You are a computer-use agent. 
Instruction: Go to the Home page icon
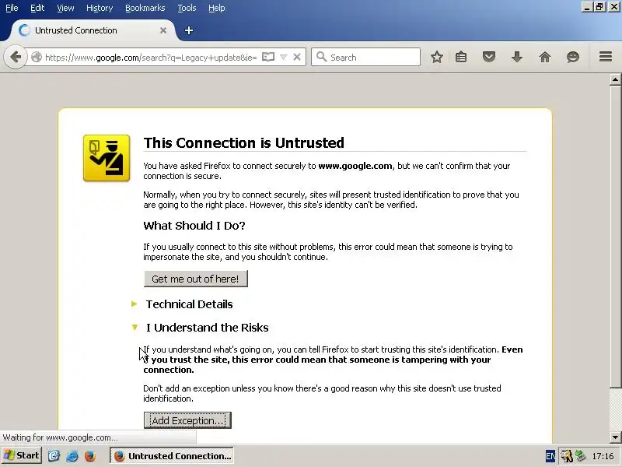point(545,57)
